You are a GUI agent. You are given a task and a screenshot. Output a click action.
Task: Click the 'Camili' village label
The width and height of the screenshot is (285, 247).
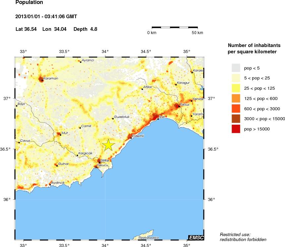pos(86,126)
